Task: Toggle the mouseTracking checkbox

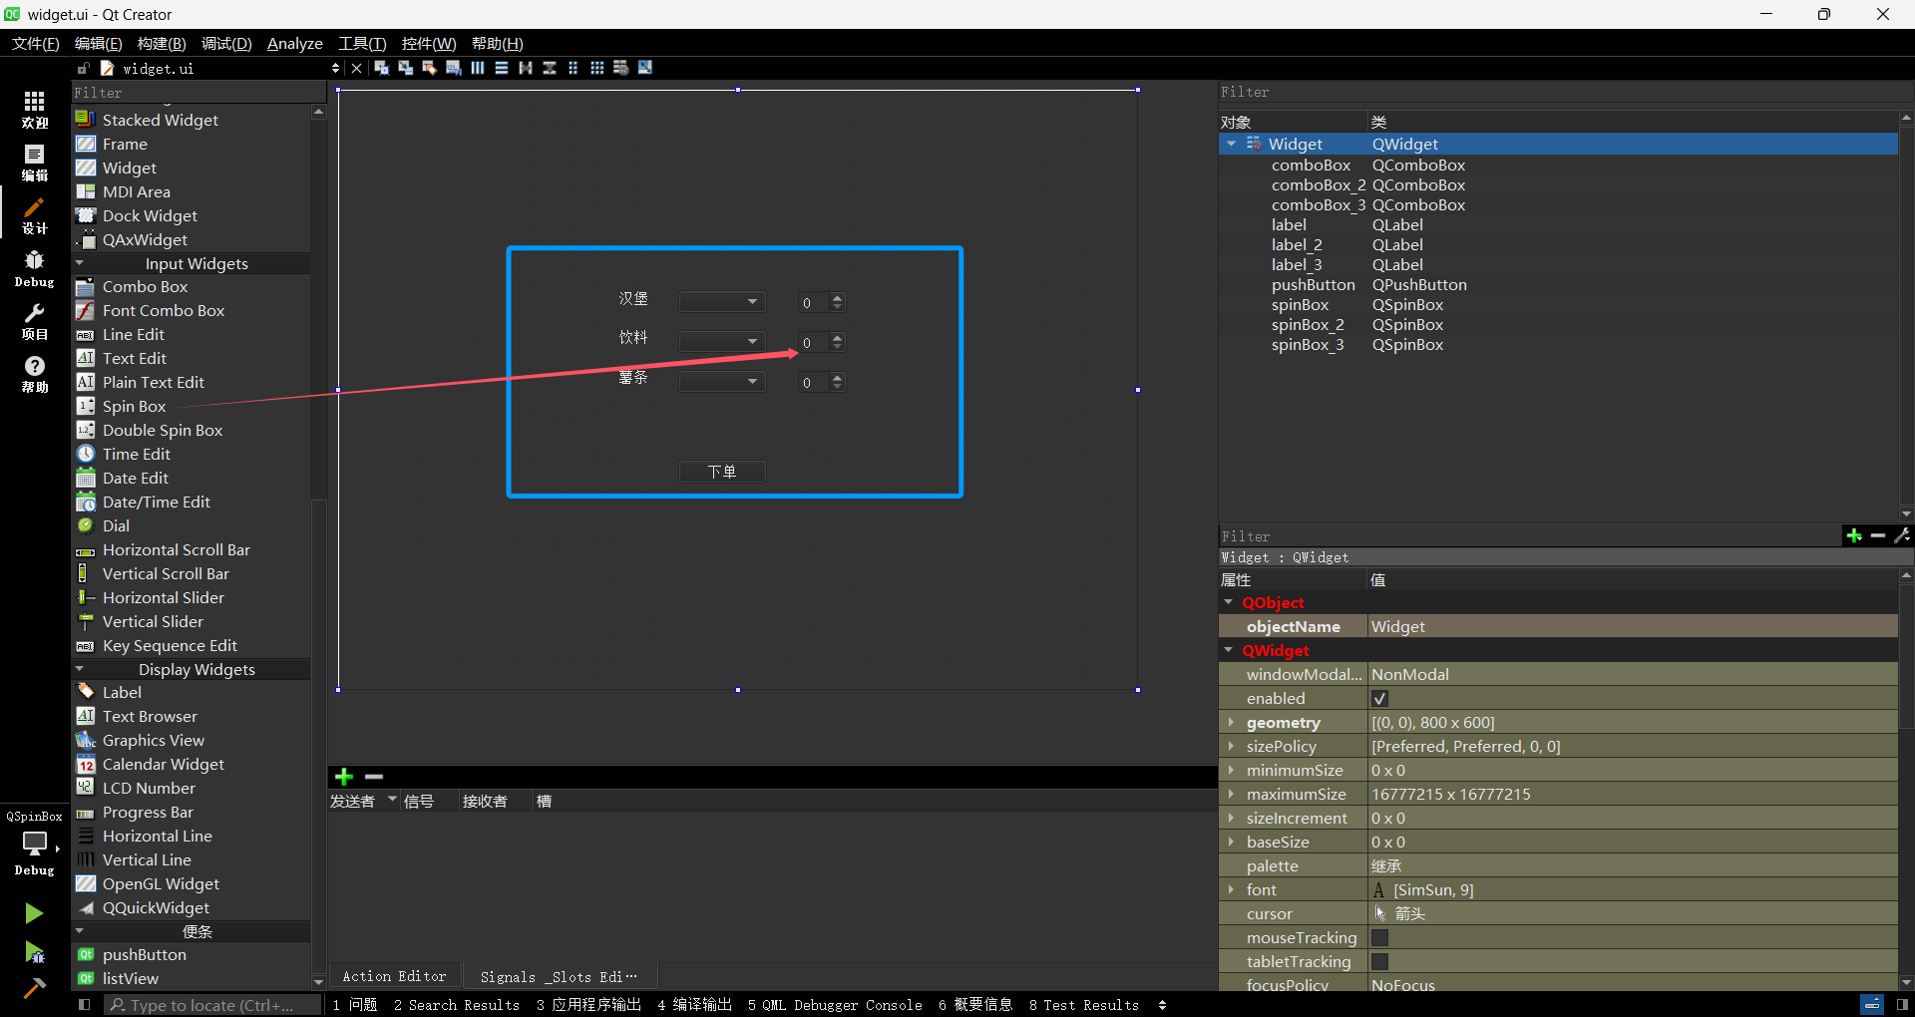Action: tap(1380, 938)
